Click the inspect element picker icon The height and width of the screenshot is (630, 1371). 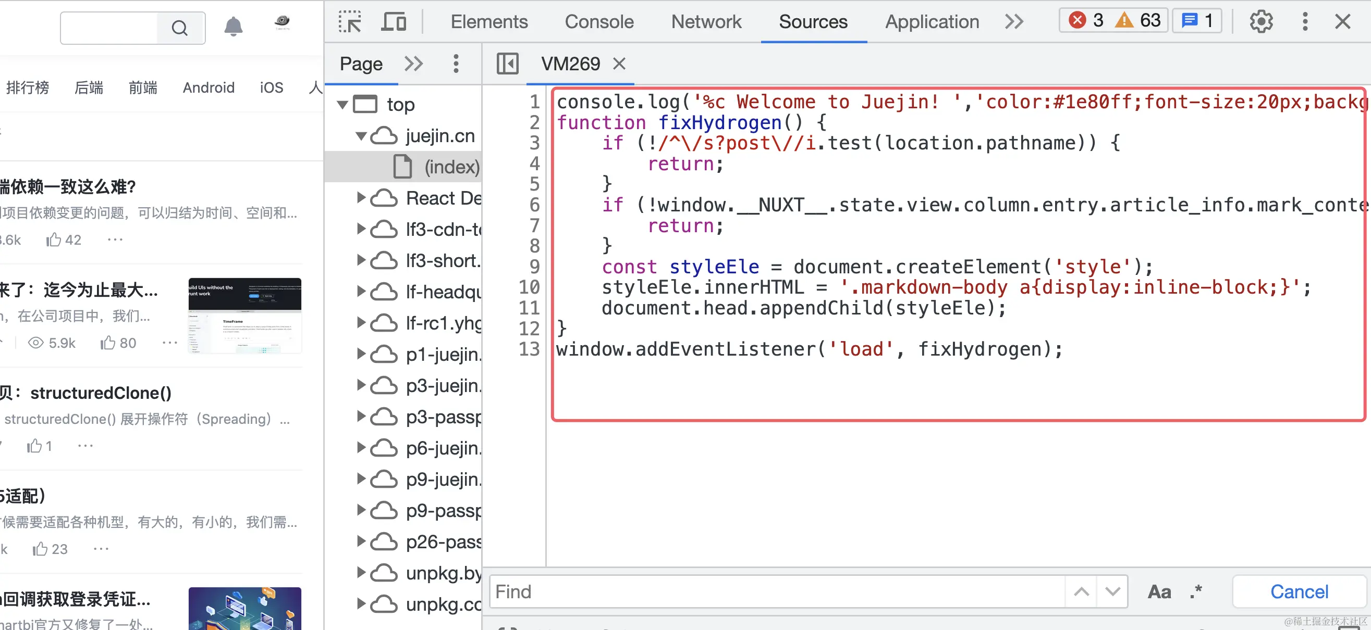point(350,22)
